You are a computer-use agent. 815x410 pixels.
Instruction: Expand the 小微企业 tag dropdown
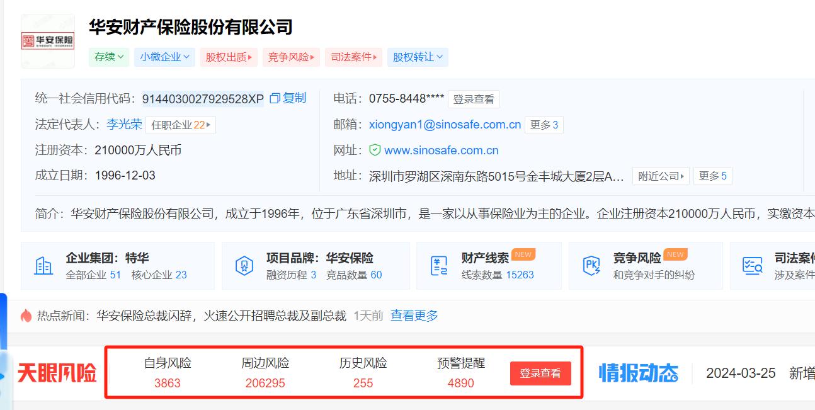tap(164, 57)
